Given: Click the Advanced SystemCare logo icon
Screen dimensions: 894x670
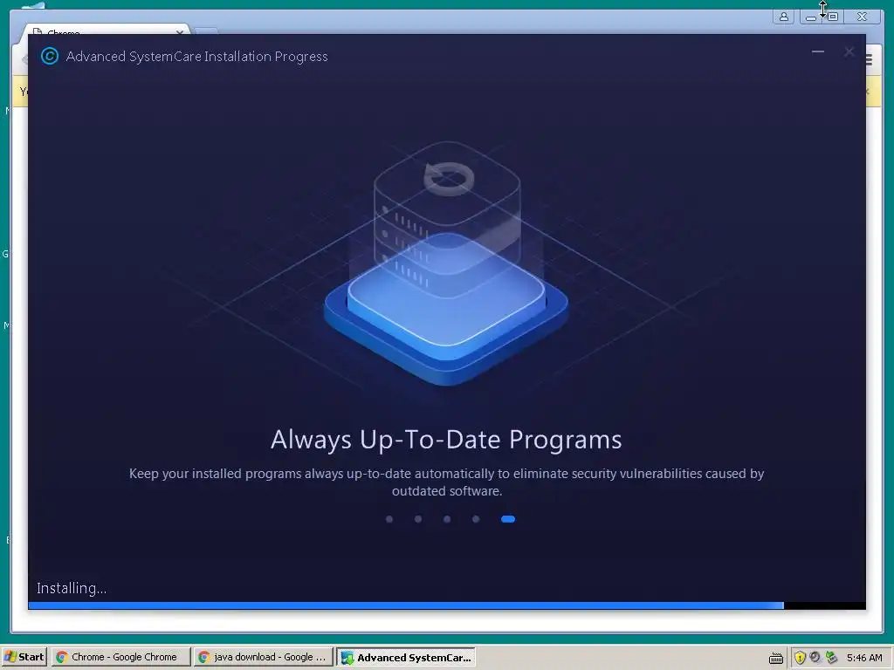Looking at the screenshot, I should (50, 56).
